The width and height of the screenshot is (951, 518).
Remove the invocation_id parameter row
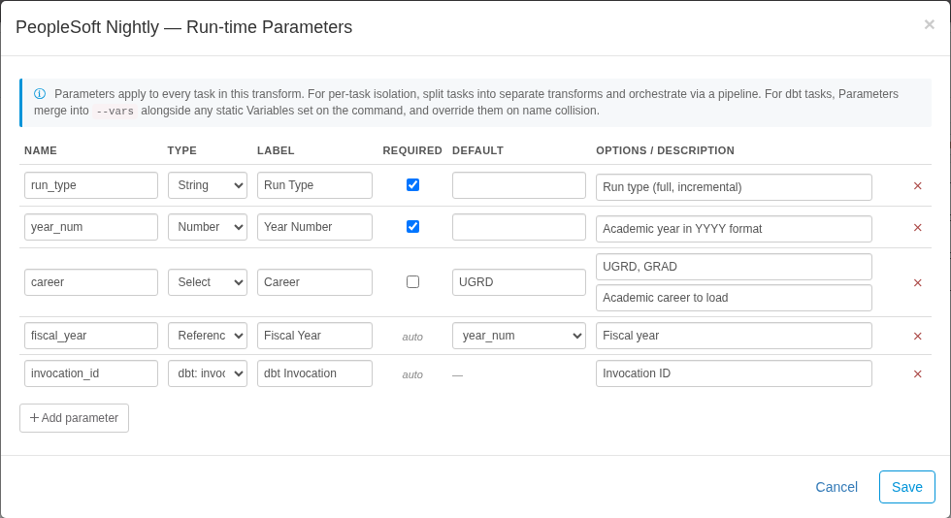[918, 374]
